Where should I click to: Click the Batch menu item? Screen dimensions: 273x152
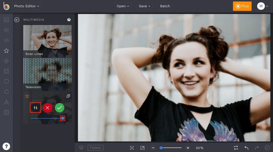(x=165, y=6)
